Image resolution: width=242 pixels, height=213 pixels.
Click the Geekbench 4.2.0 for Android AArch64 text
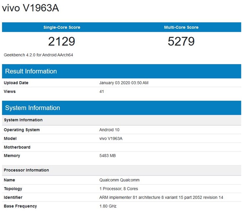[x=38, y=55]
